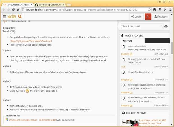Sign in with Google Plus button
Screen dimensions: 174x127
coord(148,17)
